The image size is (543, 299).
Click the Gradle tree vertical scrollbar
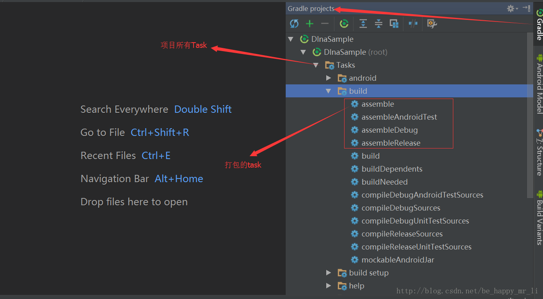530,115
